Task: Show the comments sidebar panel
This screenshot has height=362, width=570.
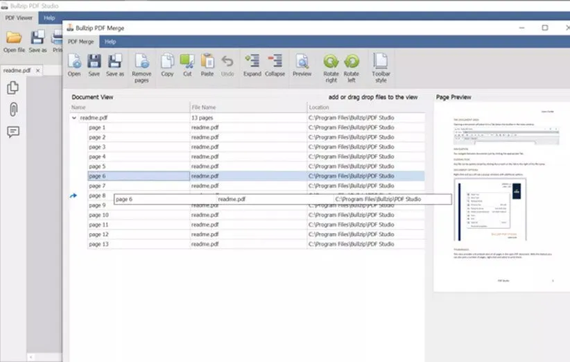Action: pos(12,132)
